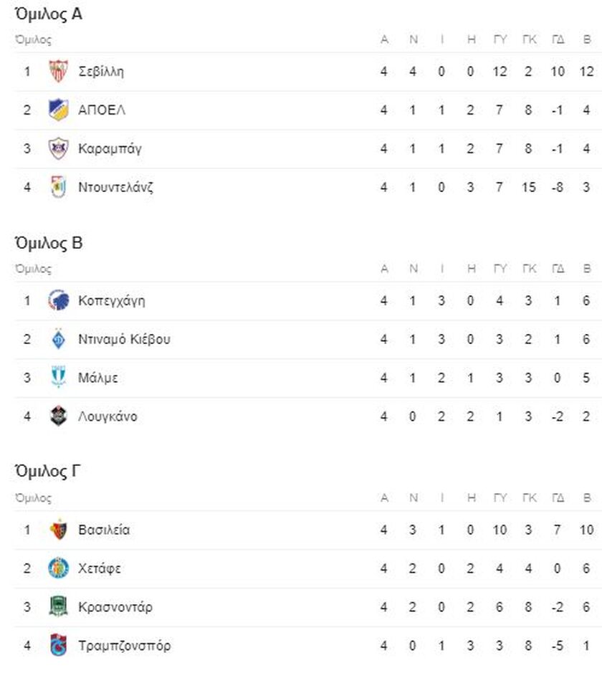Click the ΑΠΟΕΛ team logo
Image resolution: width=602 pixels, height=678 pixels.
click(58, 110)
